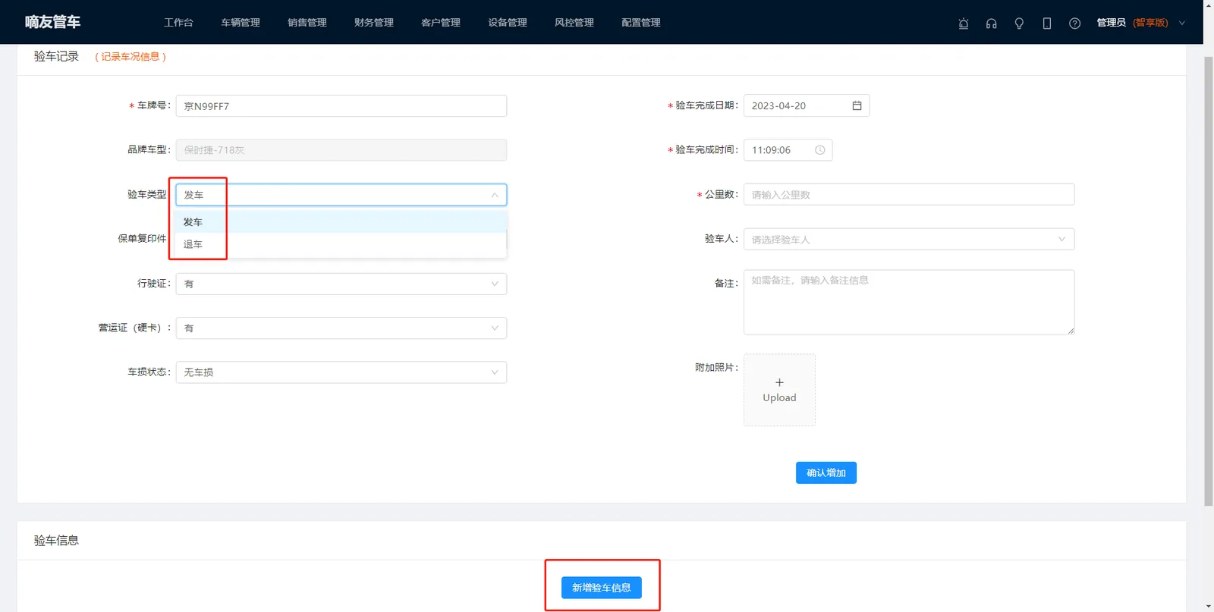The width and height of the screenshot is (1214, 612).
Task: Expand the 管理员 account menu arrow
Action: (x=1181, y=23)
